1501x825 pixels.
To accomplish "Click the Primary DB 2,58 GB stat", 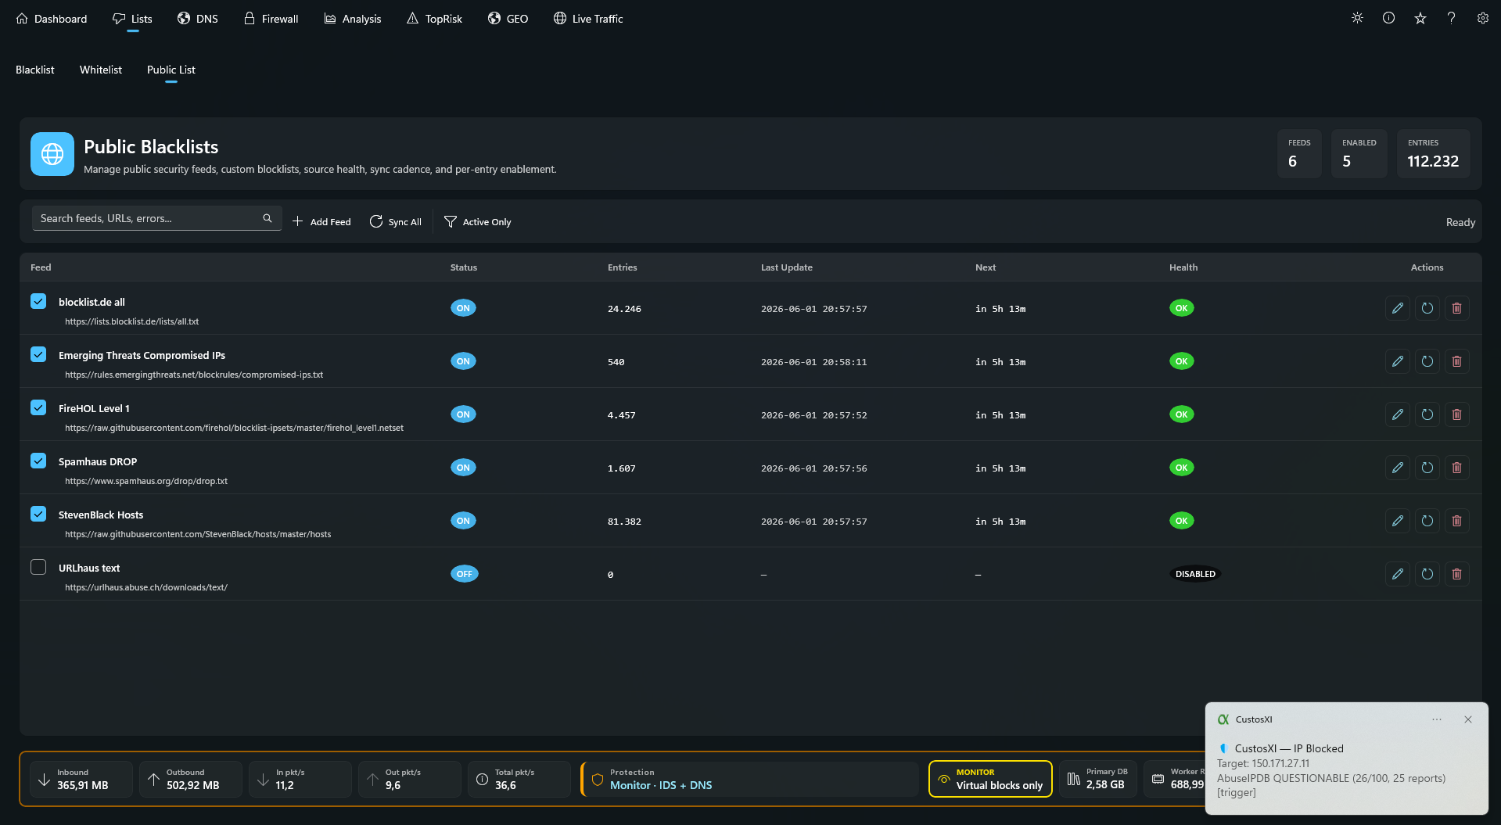I will click(x=1098, y=779).
